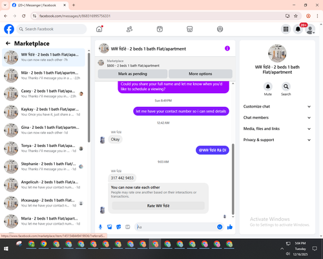The width and height of the screenshot is (323, 259).
Task: Click the chat header listing avatar
Action: pyautogui.click(x=104, y=49)
